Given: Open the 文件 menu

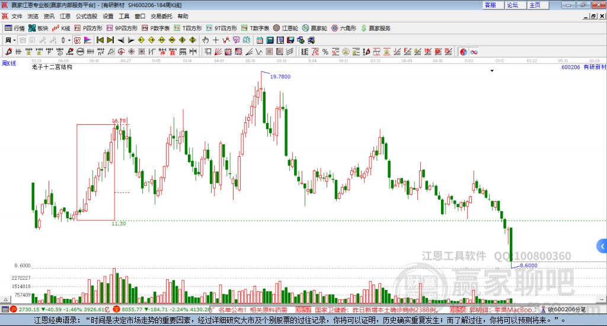Looking at the screenshot, I should point(17,16).
